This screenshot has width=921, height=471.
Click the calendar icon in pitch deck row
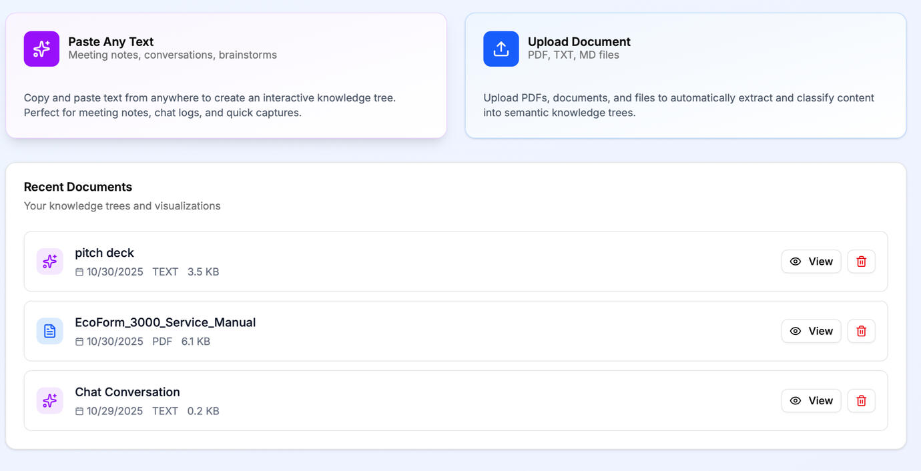(x=79, y=272)
